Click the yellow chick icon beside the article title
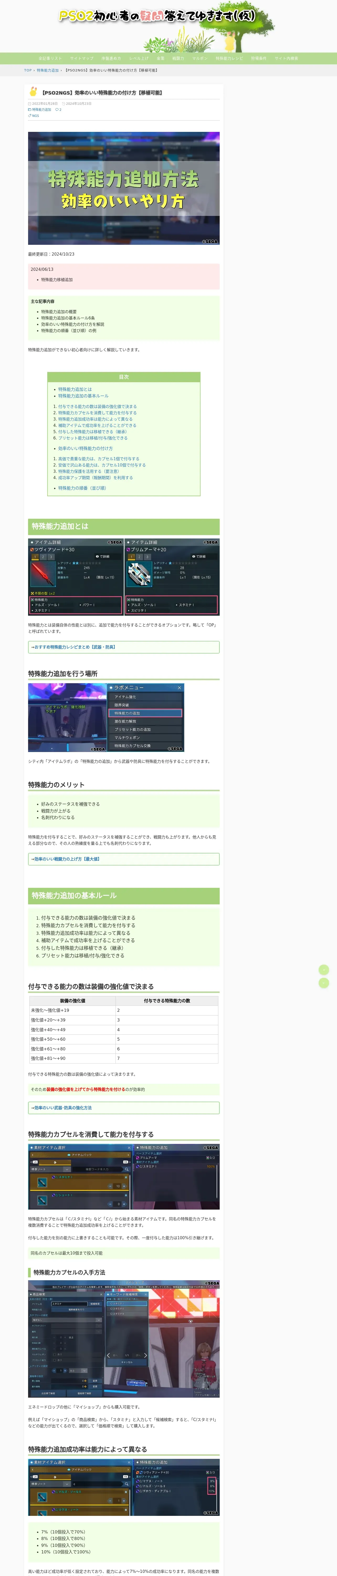The width and height of the screenshot is (337, 1576). (x=33, y=92)
